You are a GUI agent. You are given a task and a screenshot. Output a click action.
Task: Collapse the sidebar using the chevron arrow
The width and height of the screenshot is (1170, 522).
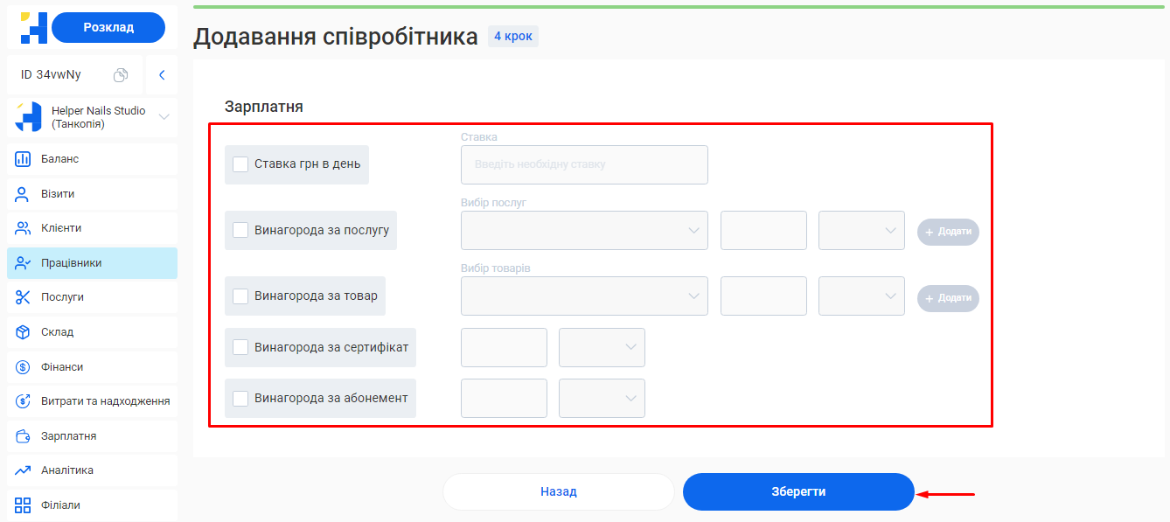pos(162,74)
